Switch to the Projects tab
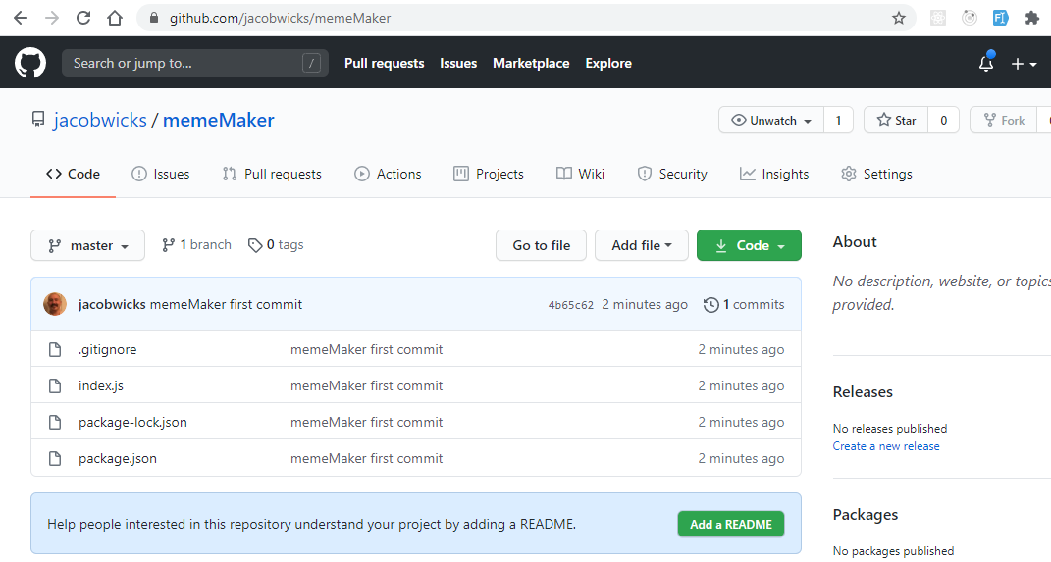The image size is (1051, 562). (489, 174)
